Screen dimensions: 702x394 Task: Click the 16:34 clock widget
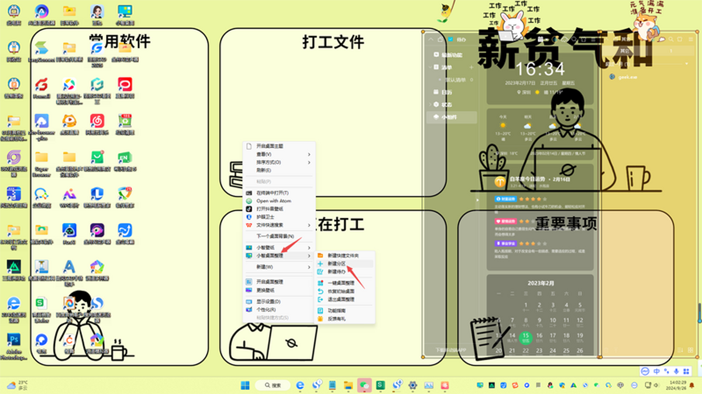[x=540, y=69]
